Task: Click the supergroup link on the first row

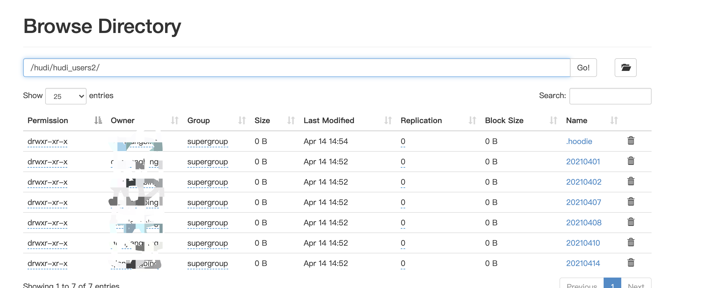Action: pyautogui.click(x=208, y=141)
